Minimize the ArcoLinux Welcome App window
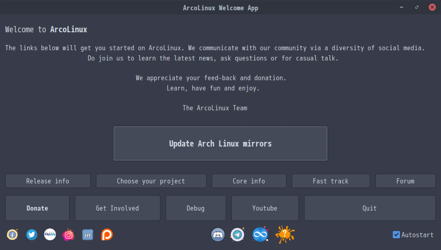 (x=402, y=7)
